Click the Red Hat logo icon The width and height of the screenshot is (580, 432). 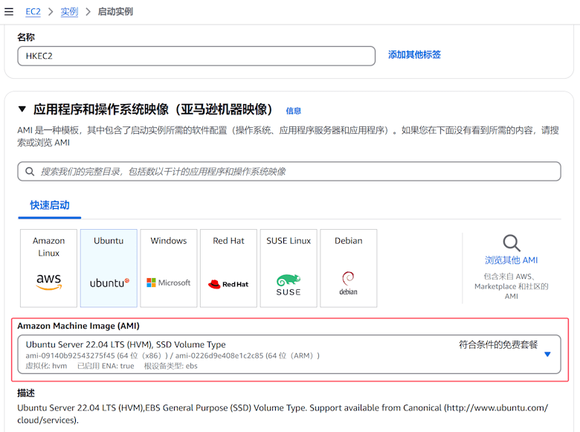pyautogui.click(x=228, y=284)
